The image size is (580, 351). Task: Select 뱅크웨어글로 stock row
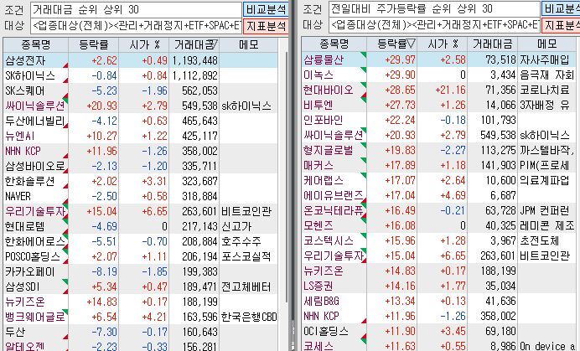[141, 317]
